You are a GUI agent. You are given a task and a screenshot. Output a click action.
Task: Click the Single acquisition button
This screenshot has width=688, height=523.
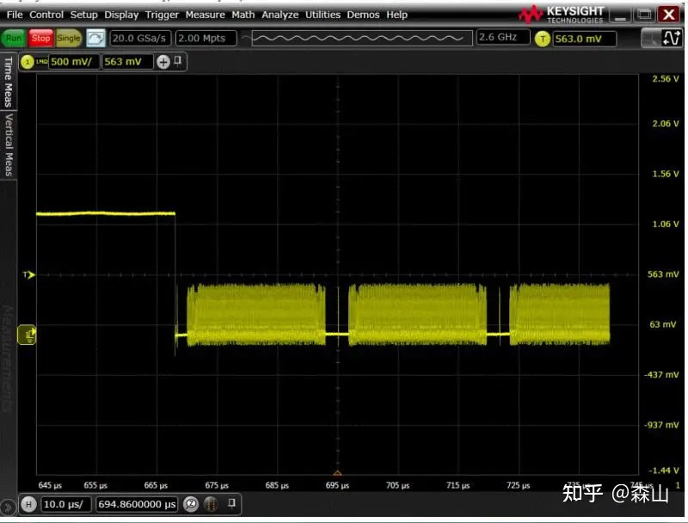(69, 38)
